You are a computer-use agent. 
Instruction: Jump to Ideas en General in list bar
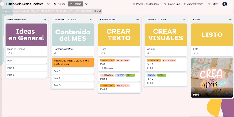coord(11,11)
